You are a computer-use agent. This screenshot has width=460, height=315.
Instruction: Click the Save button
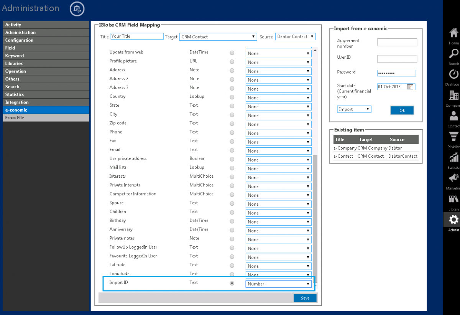(x=305, y=298)
